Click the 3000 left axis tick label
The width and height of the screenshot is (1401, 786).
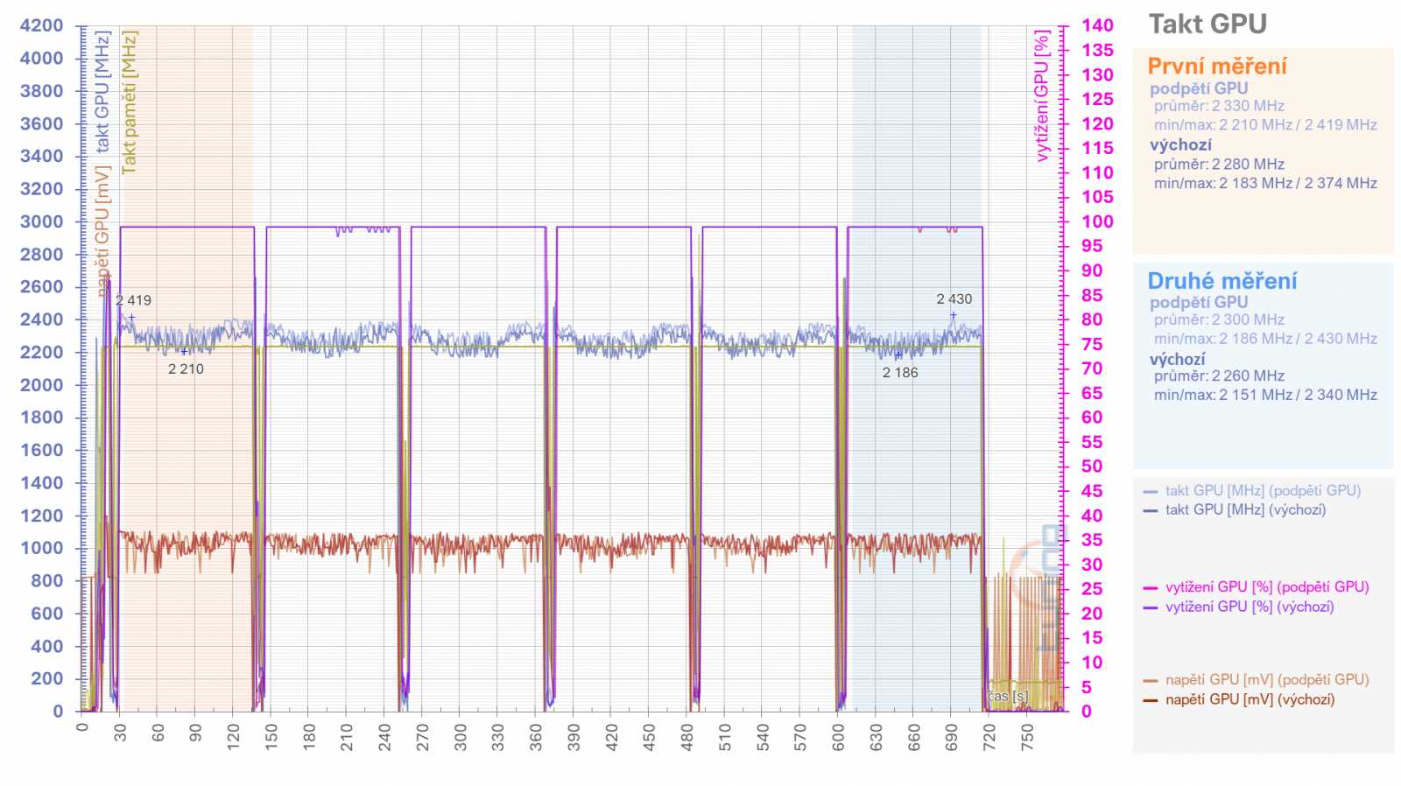click(x=42, y=221)
